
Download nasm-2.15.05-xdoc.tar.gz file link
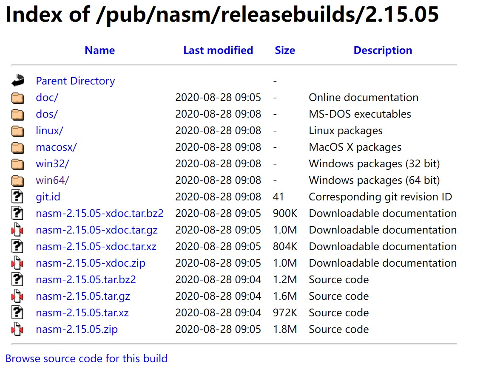[97, 230]
